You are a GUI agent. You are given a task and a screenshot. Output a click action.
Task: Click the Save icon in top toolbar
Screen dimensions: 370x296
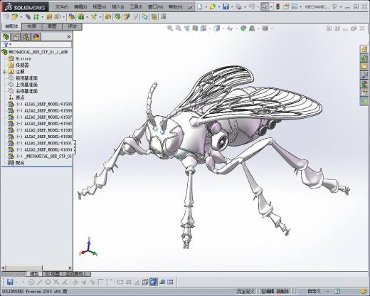[226, 7]
